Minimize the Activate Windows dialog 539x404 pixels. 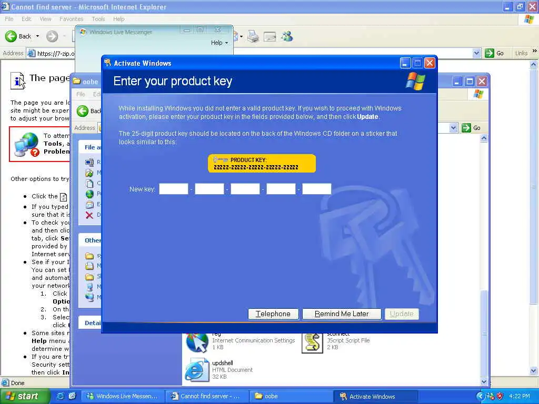pyautogui.click(x=405, y=63)
